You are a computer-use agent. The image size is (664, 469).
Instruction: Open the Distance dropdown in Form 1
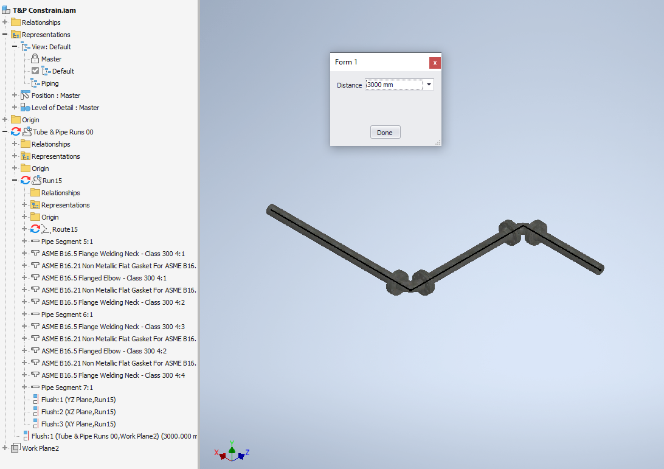(x=430, y=85)
